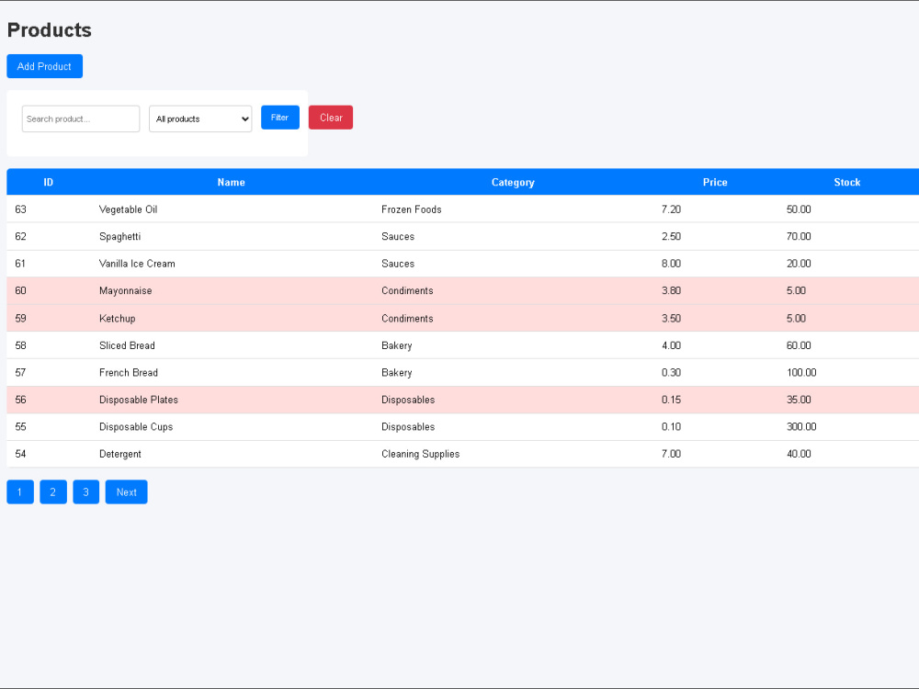Click the 4.00 price of Sliced Bread
Image resolution: width=919 pixels, height=689 pixels.
[x=671, y=345]
